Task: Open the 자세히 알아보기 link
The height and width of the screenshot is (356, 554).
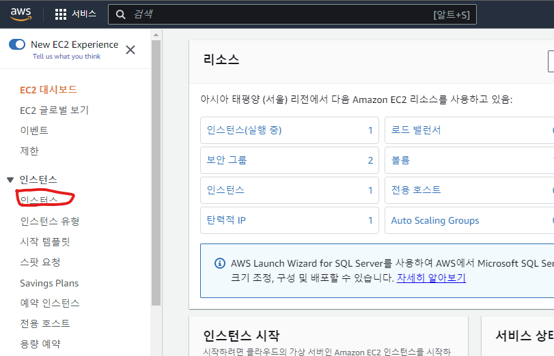Action: [x=431, y=278]
